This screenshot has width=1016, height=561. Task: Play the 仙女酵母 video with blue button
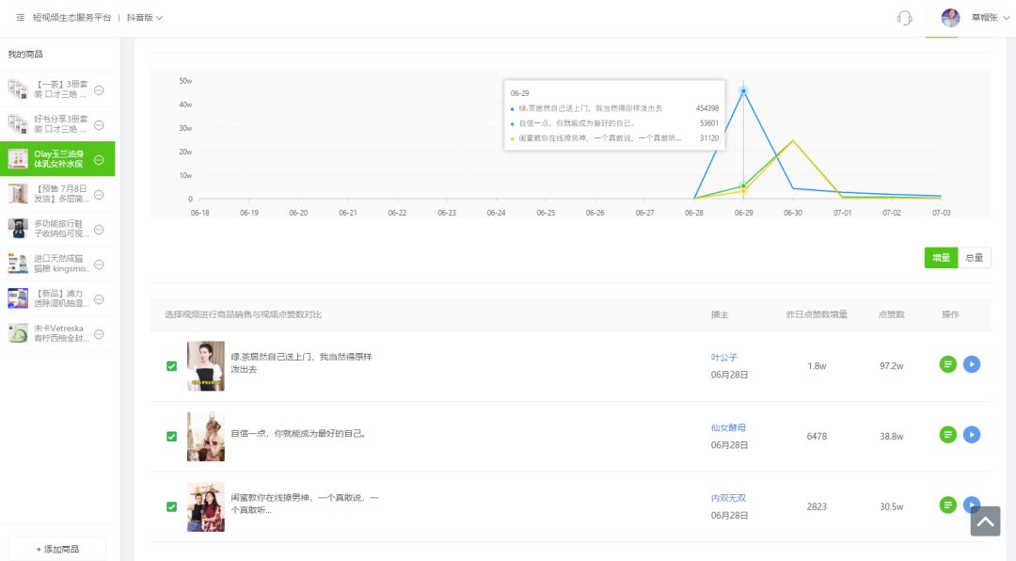(x=972, y=435)
